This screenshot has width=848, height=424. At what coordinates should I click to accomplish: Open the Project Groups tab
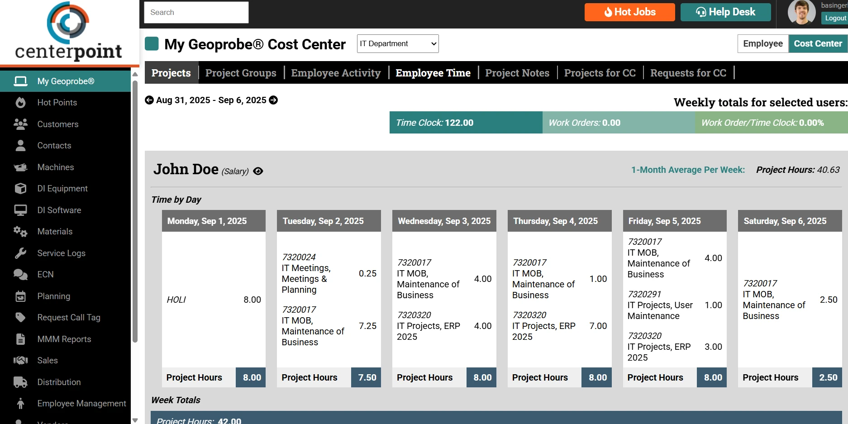click(x=240, y=73)
